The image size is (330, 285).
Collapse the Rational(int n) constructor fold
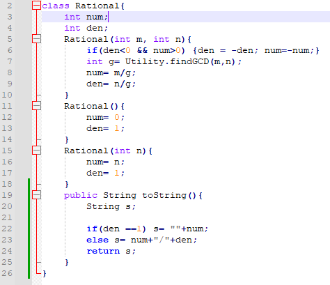(36, 151)
